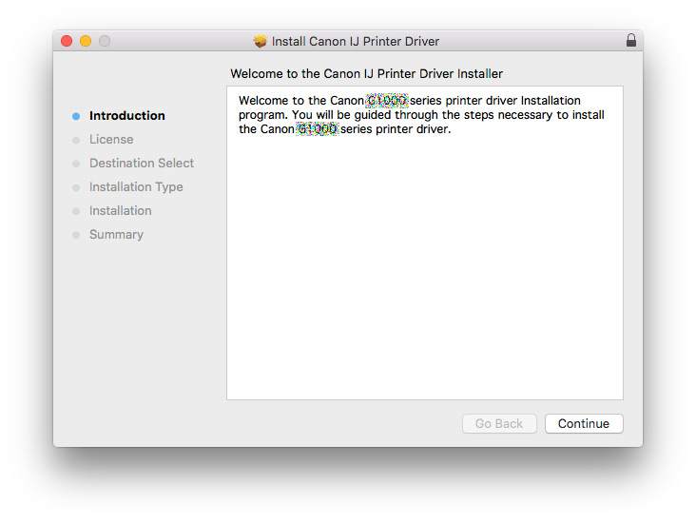The height and width of the screenshot is (523, 696).
Task: Select the Installation Type step
Action: pos(136,187)
